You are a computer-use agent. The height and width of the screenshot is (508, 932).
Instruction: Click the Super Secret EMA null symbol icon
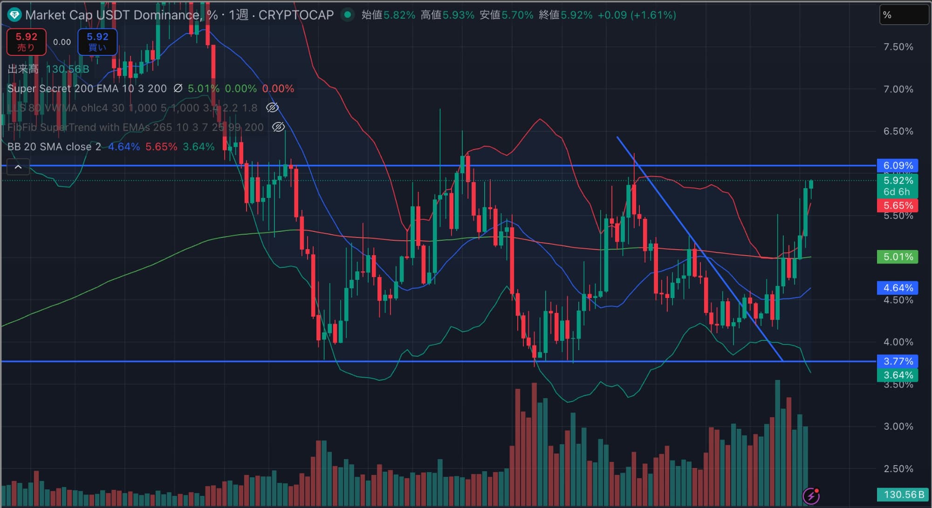click(x=178, y=88)
